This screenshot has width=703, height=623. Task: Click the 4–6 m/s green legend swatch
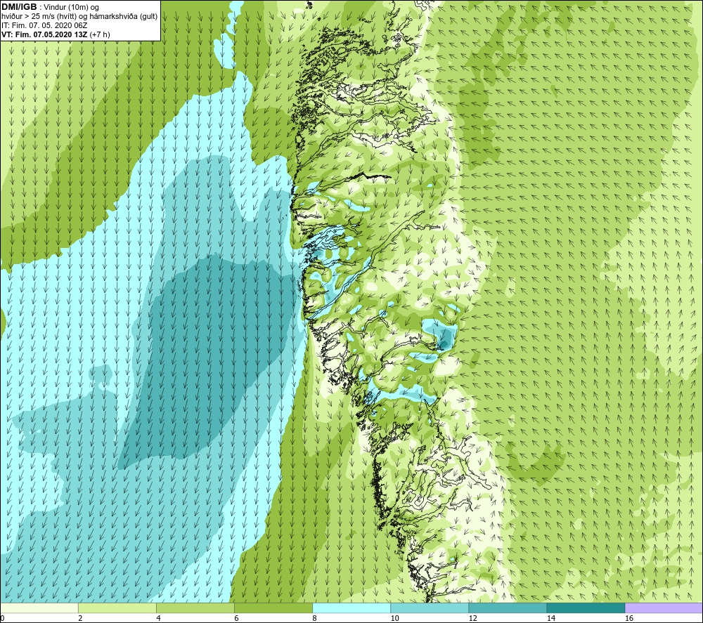pyautogui.click(x=195, y=608)
